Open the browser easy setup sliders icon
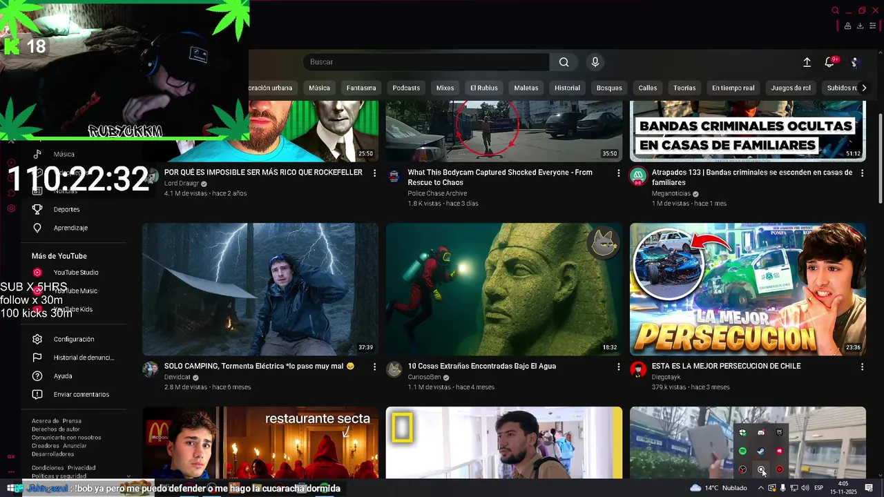This screenshot has width=884, height=497. coord(872,26)
